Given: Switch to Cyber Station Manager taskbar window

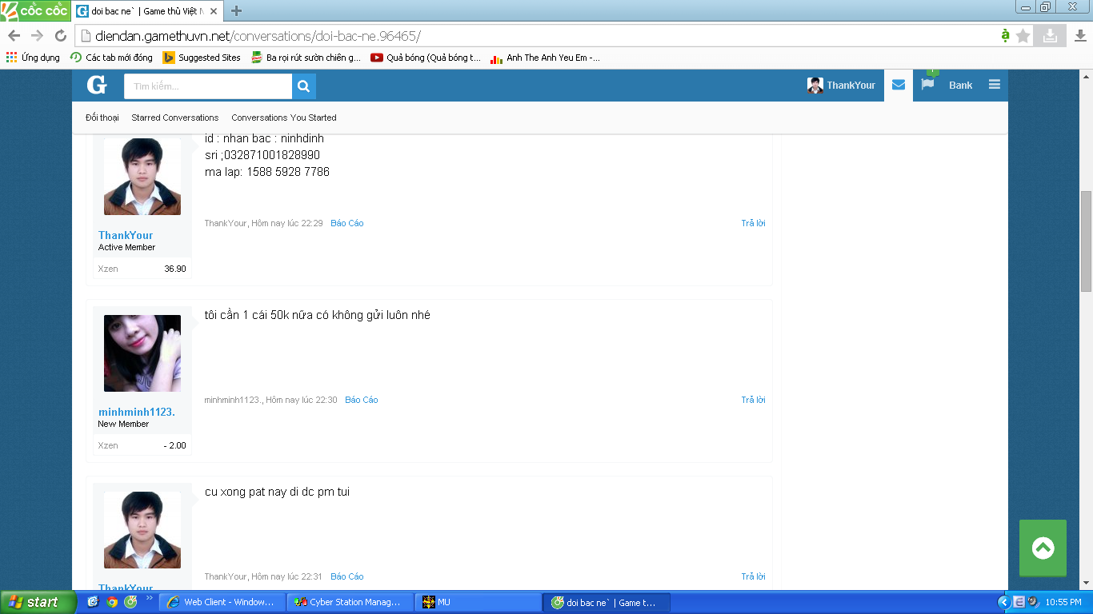Looking at the screenshot, I should (350, 602).
